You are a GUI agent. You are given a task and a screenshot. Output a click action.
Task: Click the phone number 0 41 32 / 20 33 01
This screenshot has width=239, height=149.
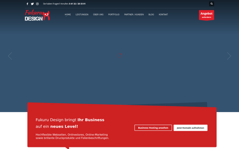[77, 4]
